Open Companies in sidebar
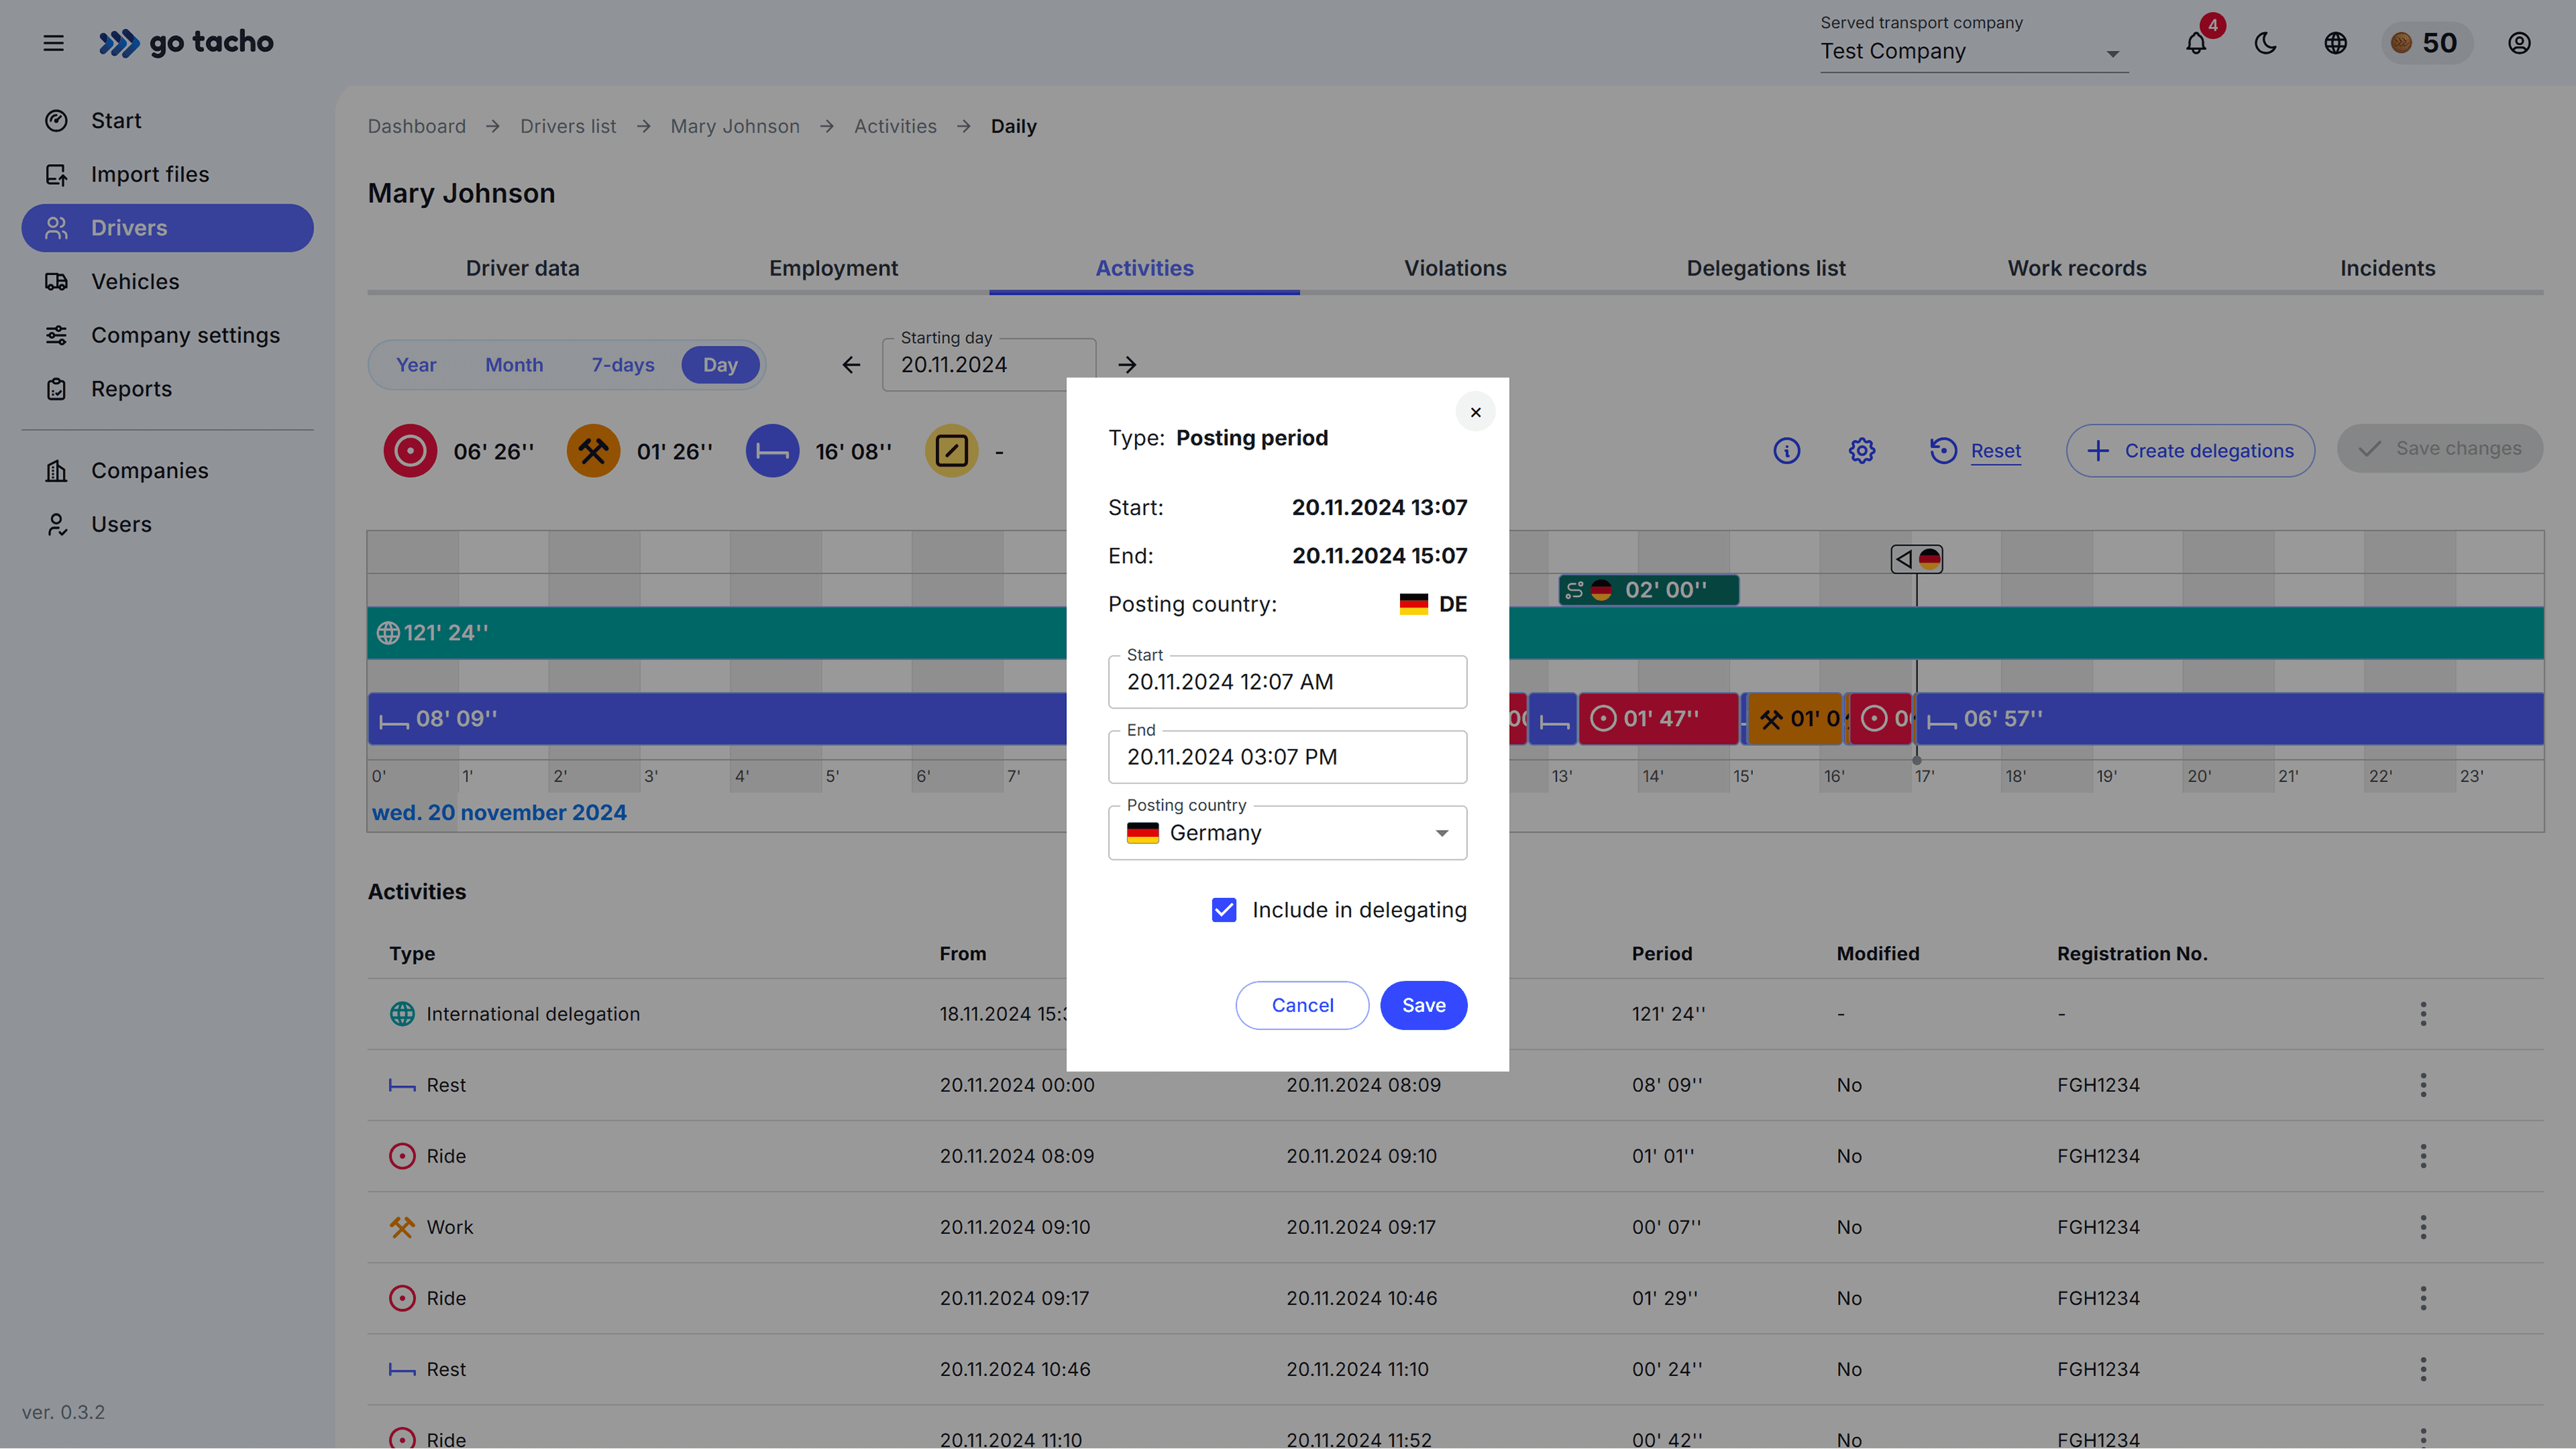The image size is (2576, 1449). pyautogui.click(x=168, y=471)
